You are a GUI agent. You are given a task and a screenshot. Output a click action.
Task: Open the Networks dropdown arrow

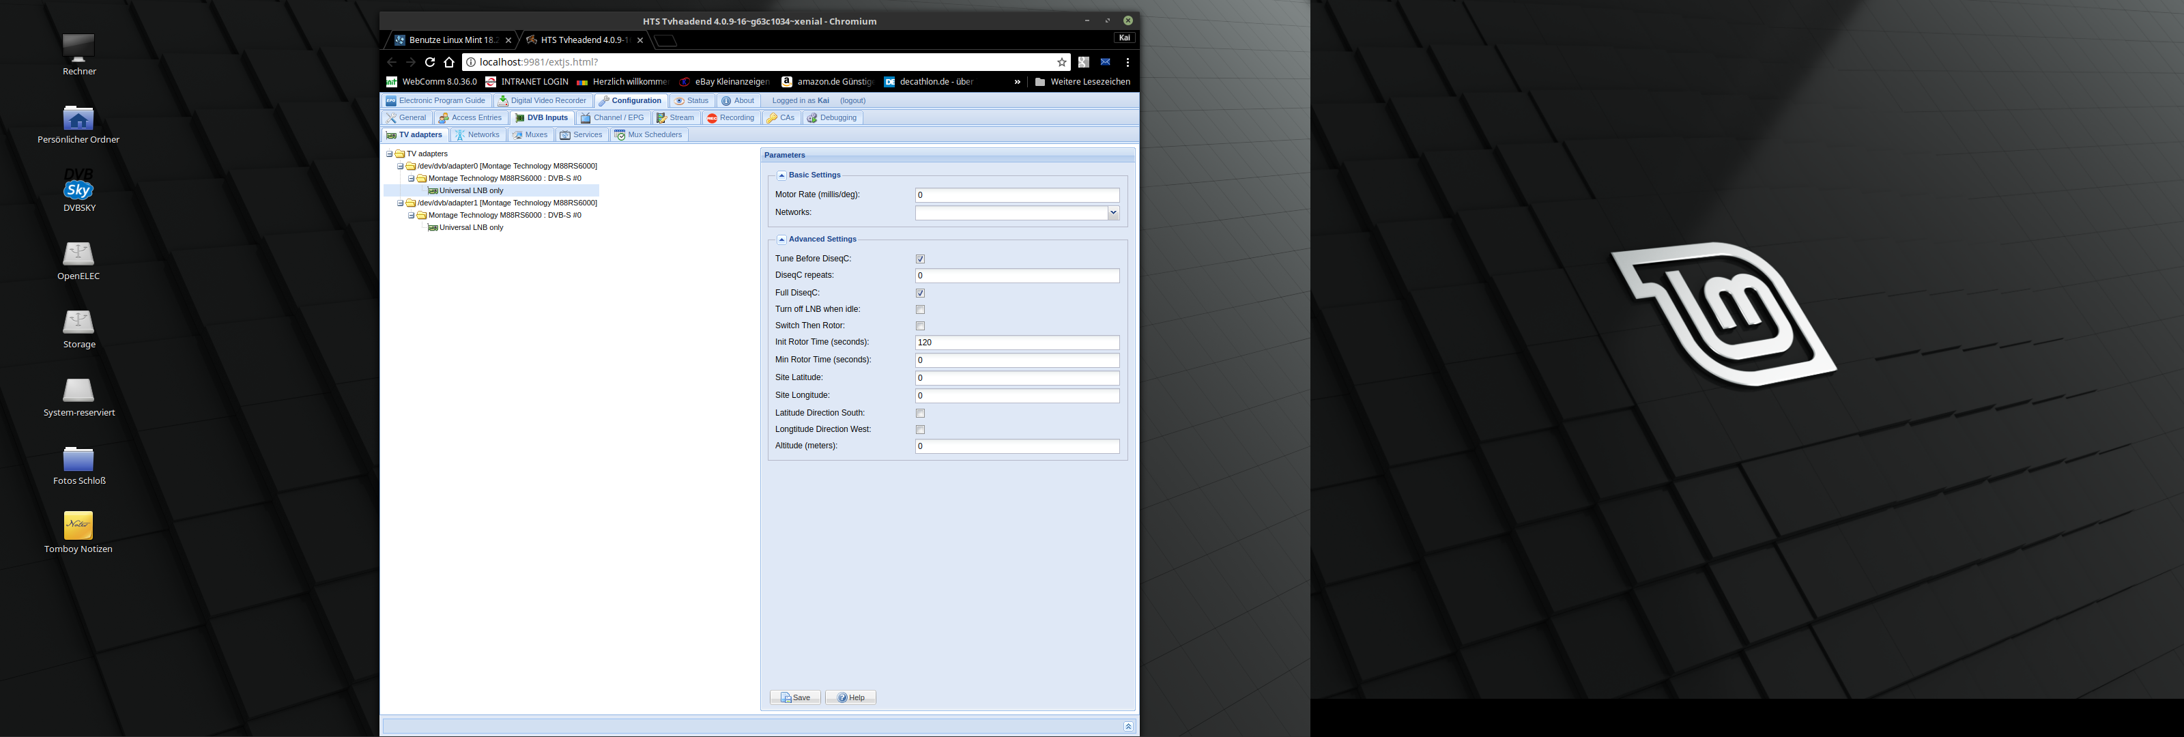[1113, 213]
